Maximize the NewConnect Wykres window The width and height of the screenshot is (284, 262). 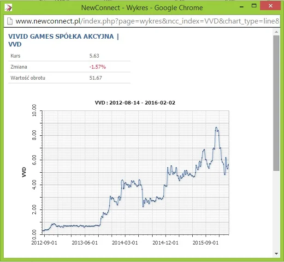coord(254,6)
